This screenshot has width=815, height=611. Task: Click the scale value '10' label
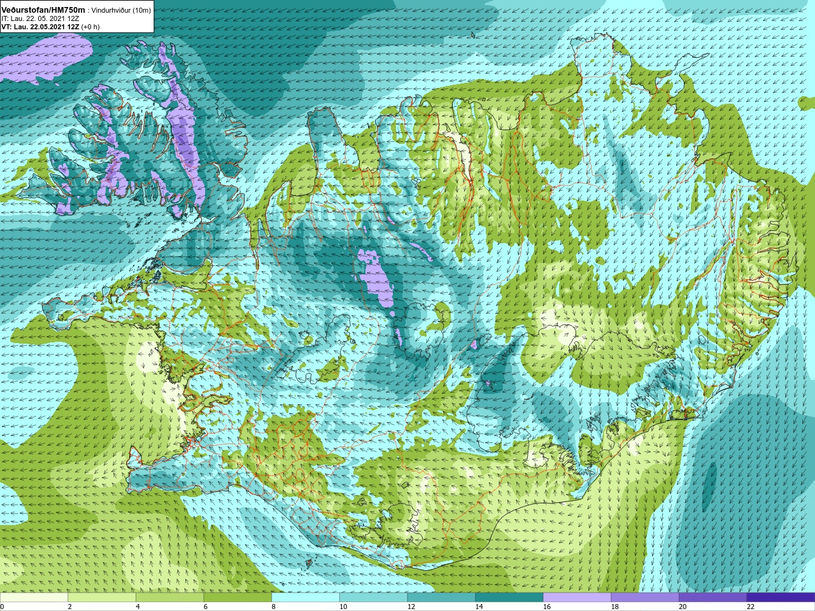pyautogui.click(x=343, y=607)
